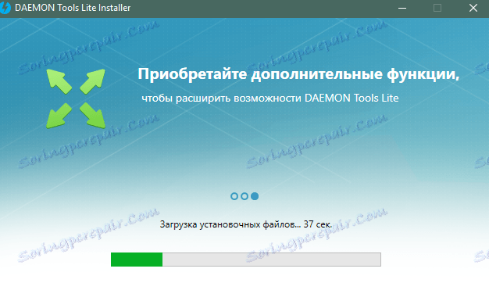Click the 'Загрузка установочных файлов... 37 сек.' status

(x=246, y=224)
